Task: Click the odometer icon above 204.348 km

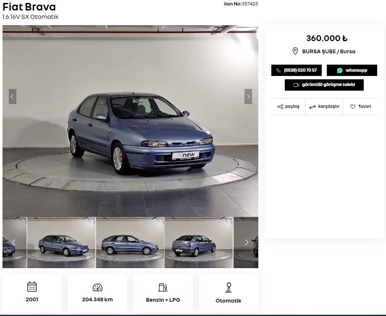Action: point(97,287)
